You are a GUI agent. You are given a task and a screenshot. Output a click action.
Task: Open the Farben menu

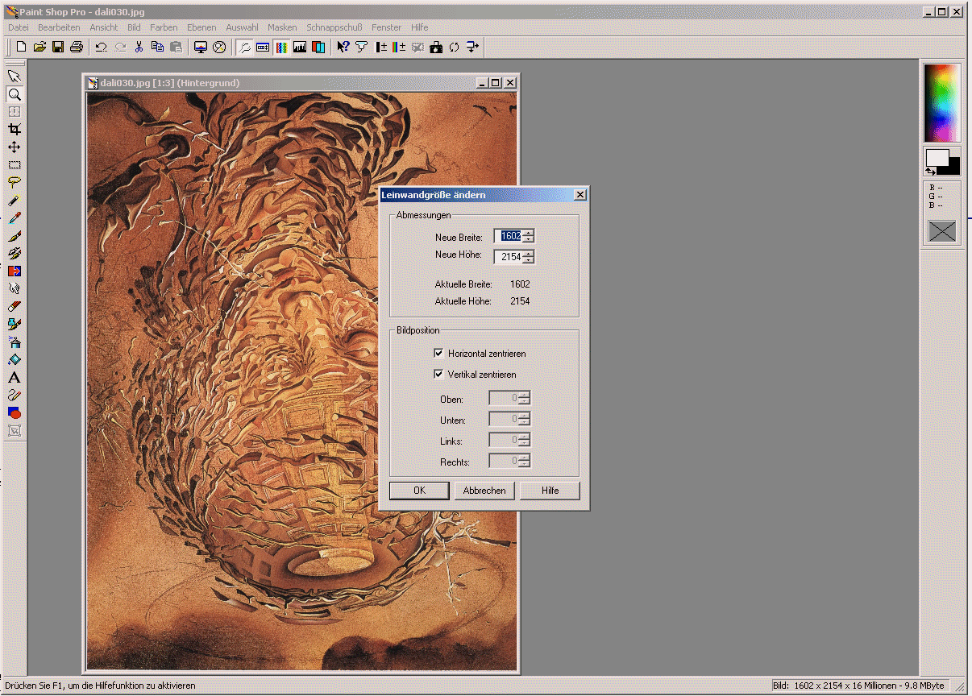pos(164,27)
